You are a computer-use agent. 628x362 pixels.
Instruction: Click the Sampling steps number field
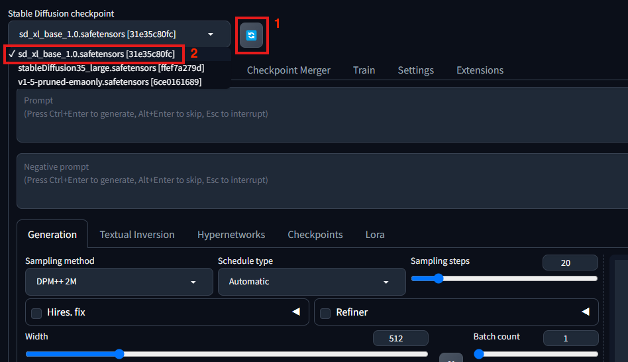coord(570,263)
